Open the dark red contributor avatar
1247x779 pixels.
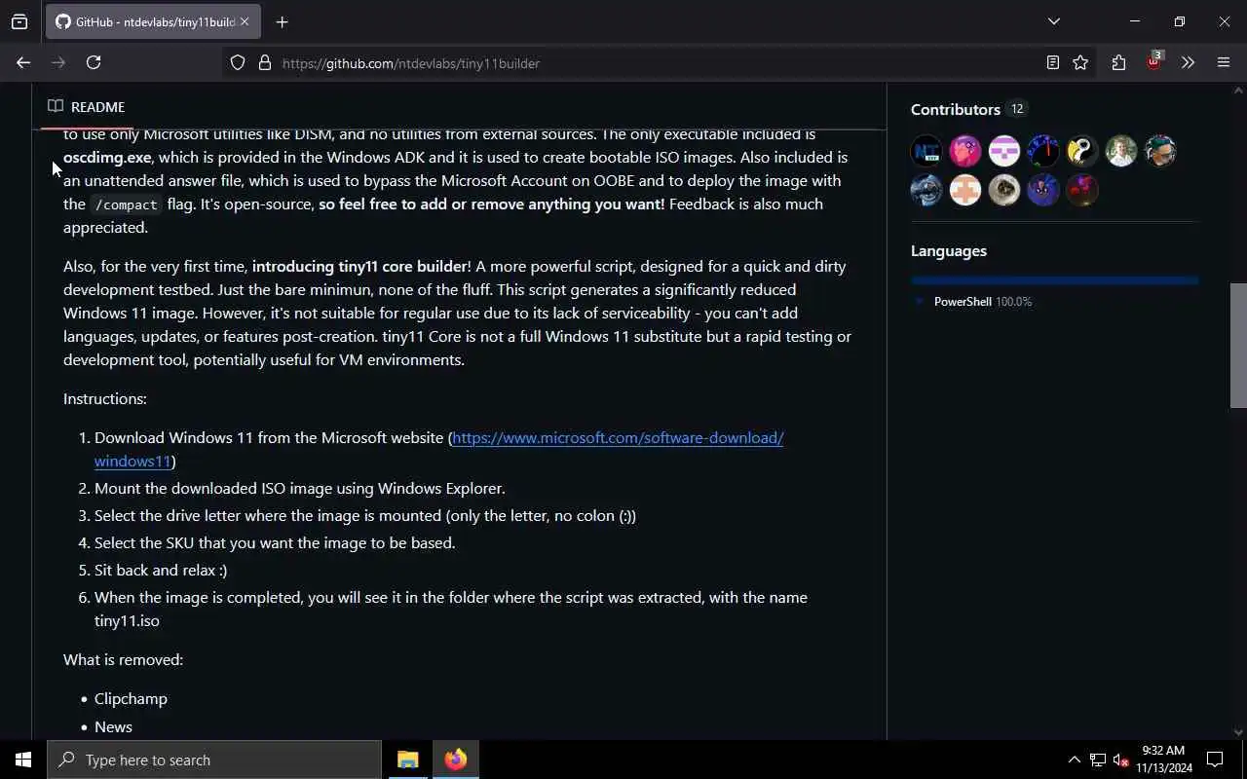1082,190
